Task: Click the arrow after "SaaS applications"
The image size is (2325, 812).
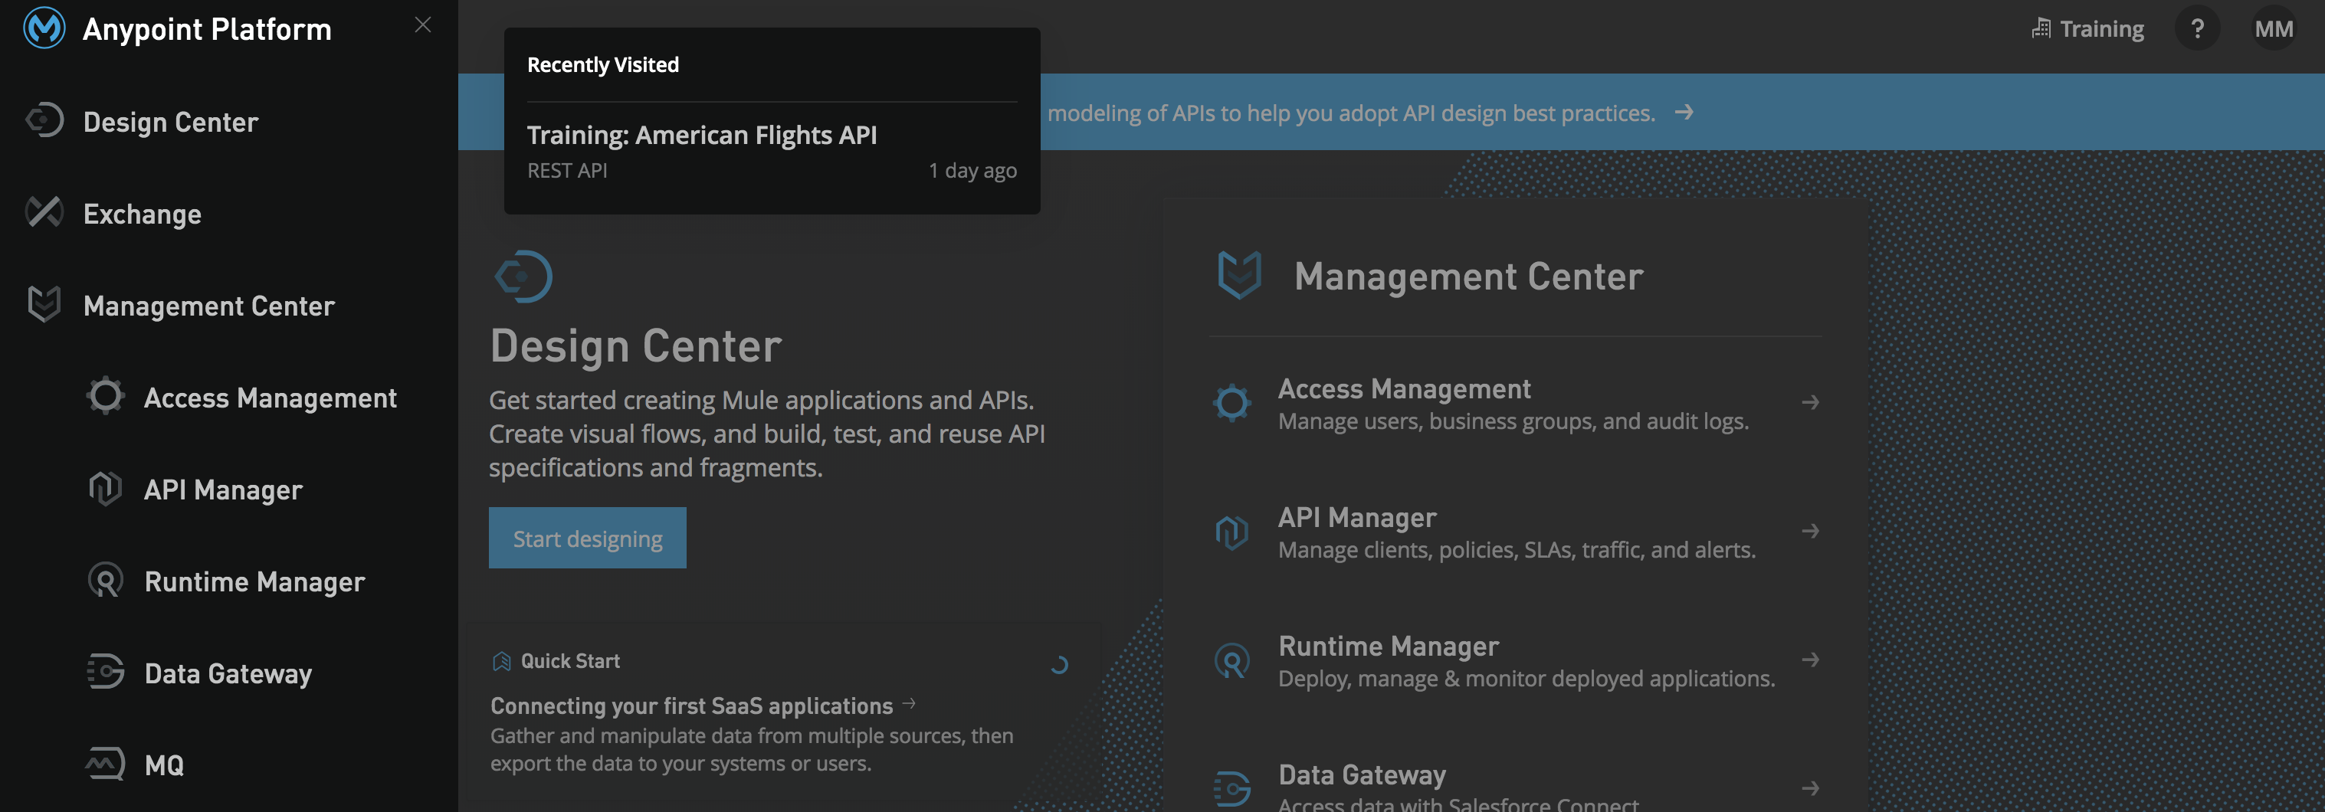Action: (909, 702)
